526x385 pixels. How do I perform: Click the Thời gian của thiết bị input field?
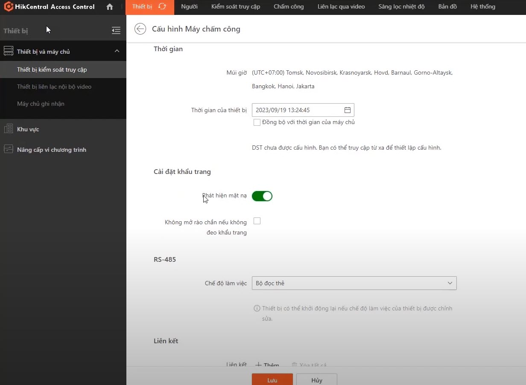[297, 110]
